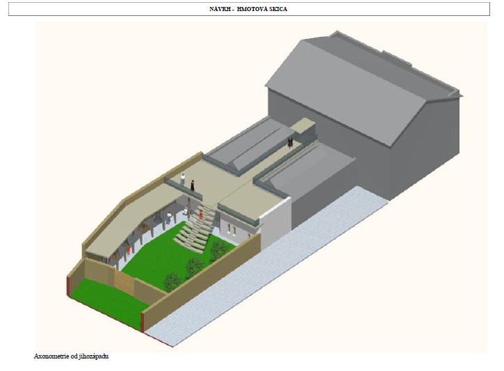This screenshot has height=371, width=504.
Task: Click the 'NÁVRH - HMOTOVÁ SKICA' title header
Action: point(248,9)
